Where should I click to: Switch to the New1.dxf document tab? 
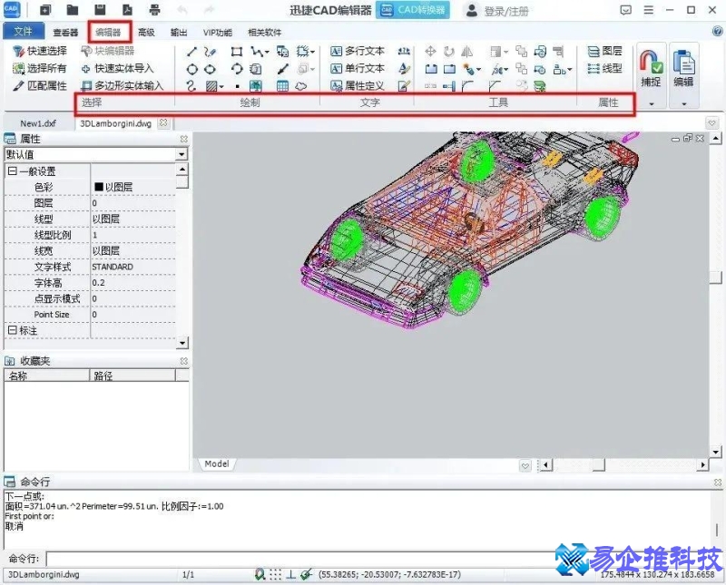[x=38, y=123]
